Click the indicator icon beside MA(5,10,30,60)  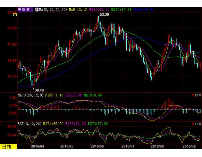pos(37,10)
